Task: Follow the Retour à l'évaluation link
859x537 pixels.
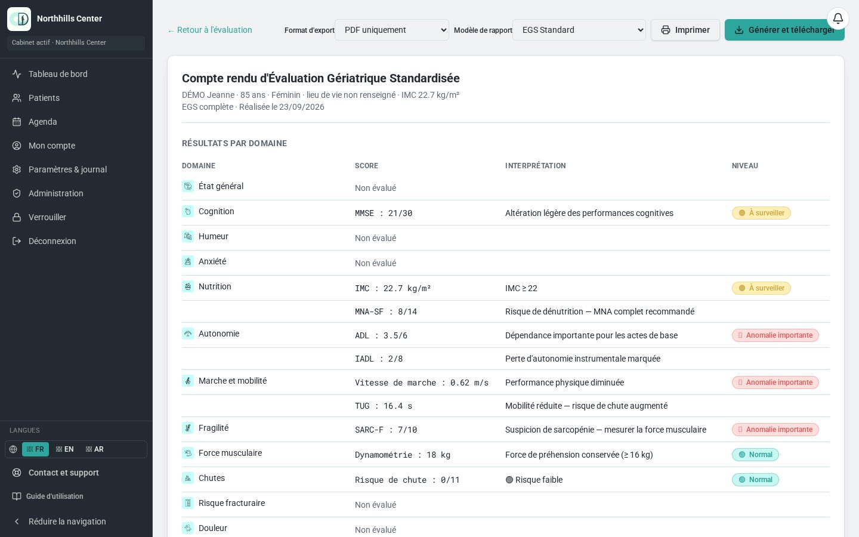Action: 210,30
